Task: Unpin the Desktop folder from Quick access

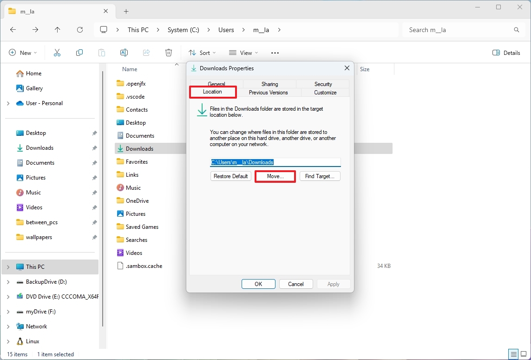Action: [x=94, y=133]
